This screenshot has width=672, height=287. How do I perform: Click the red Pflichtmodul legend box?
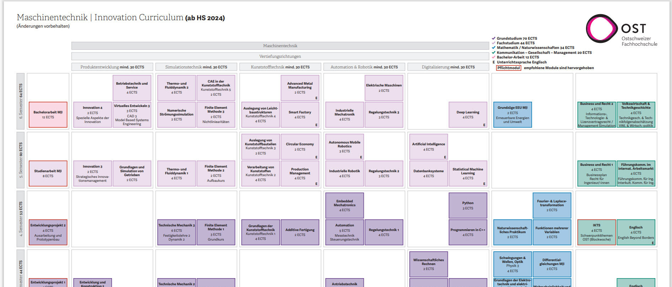pyautogui.click(x=508, y=68)
